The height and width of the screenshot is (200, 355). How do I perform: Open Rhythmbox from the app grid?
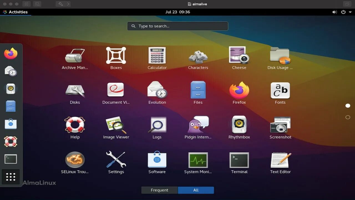tap(239, 128)
